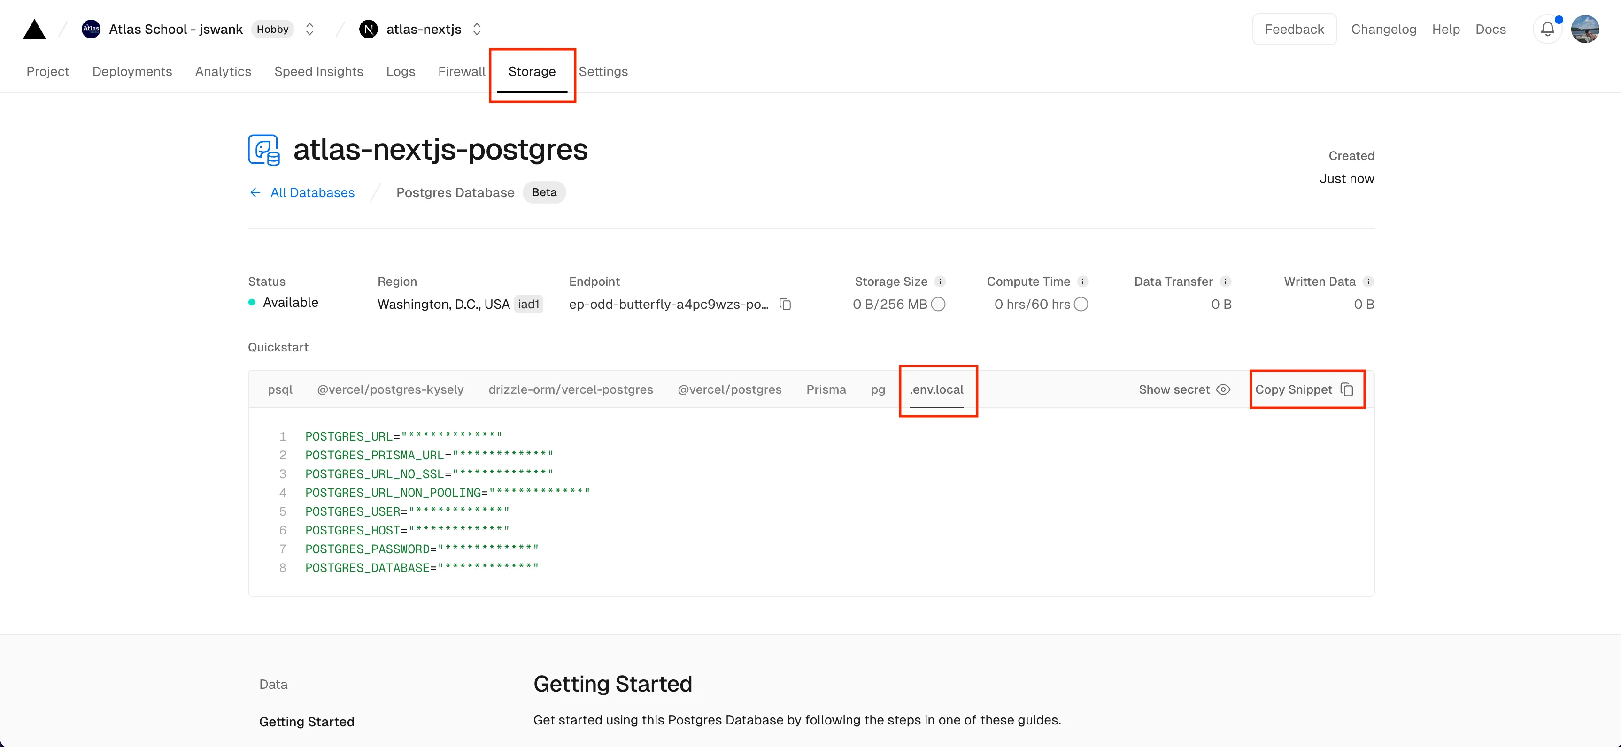The image size is (1621, 747).
Task: Open the Changelog link
Action: coord(1384,29)
